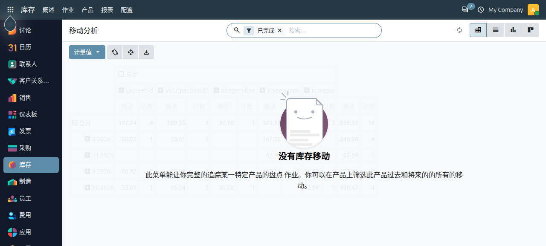This screenshot has width=546, height=246.
Task: Open the 报表 menu
Action: 107,10
